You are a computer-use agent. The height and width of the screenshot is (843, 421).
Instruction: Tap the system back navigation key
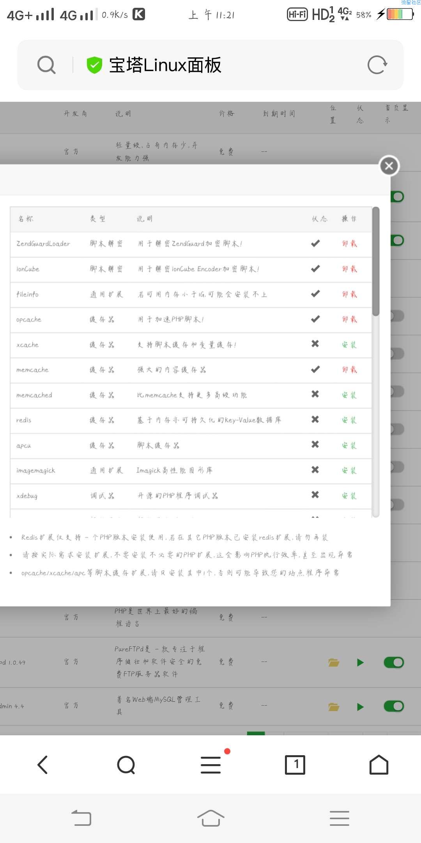click(81, 818)
